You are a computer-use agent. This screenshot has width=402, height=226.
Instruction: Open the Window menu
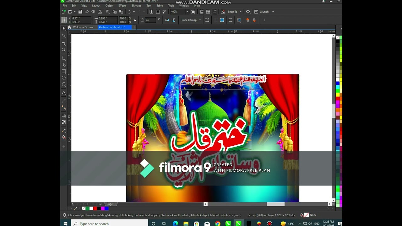(184, 6)
